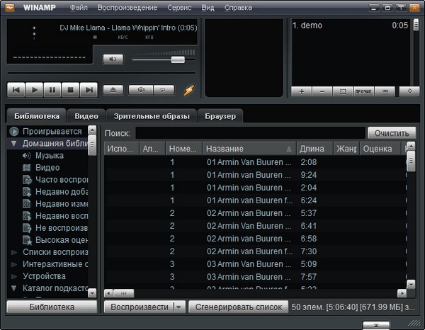Pause the current track
This screenshot has width=425, height=330.
pos(52,90)
